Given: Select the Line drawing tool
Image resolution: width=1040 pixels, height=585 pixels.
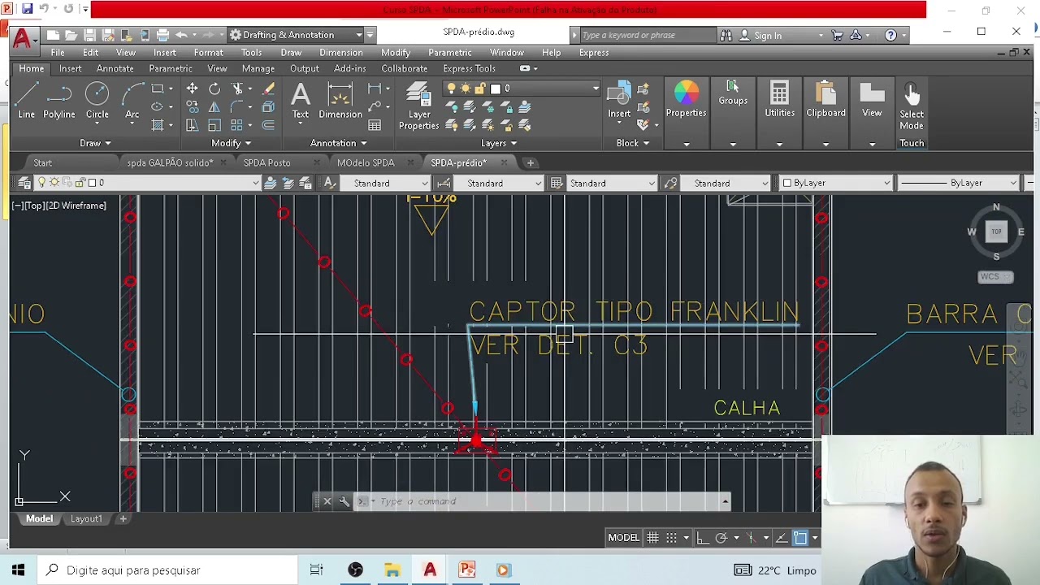Looking at the screenshot, I should point(27,102).
